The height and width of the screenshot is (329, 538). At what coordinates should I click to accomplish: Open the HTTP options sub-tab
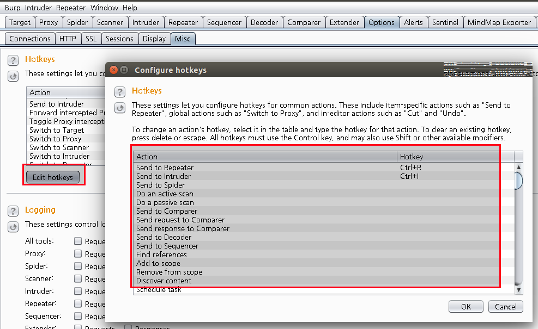pyautogui.click(x=68, y=39)
